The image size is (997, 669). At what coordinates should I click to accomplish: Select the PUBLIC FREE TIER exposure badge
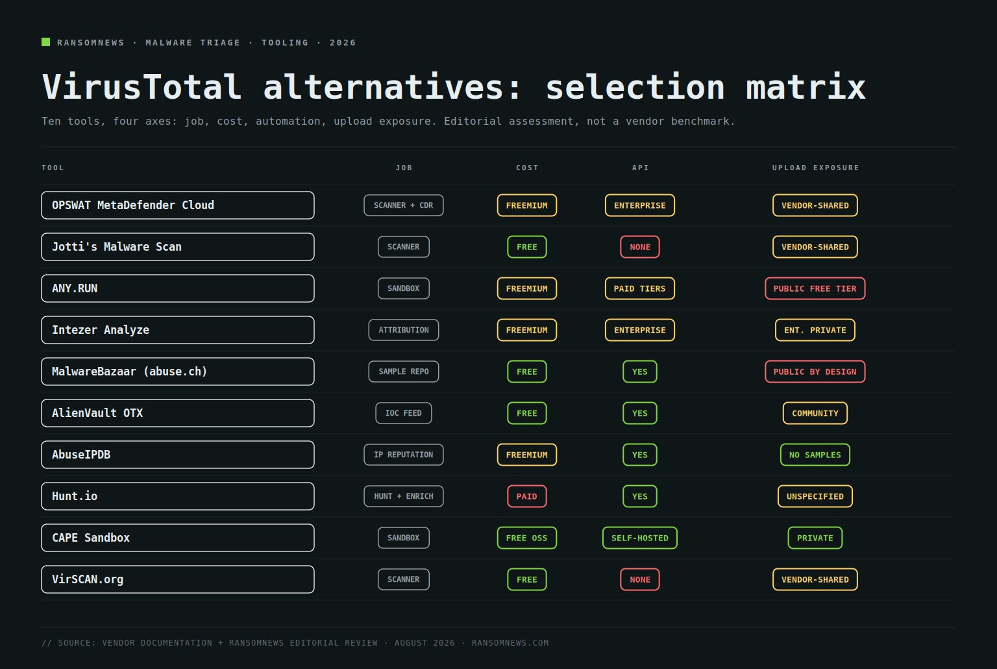[815, 288]
